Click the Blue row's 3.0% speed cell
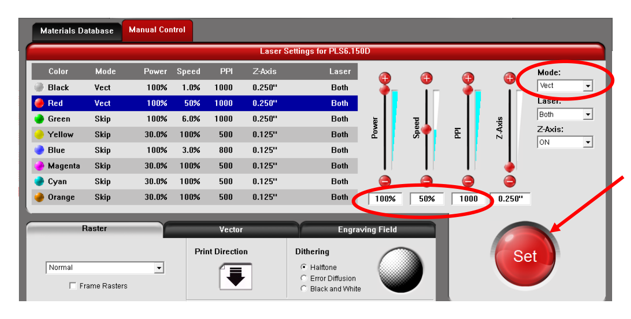Viewport: 631px width, 319px height. coord(191,150)
